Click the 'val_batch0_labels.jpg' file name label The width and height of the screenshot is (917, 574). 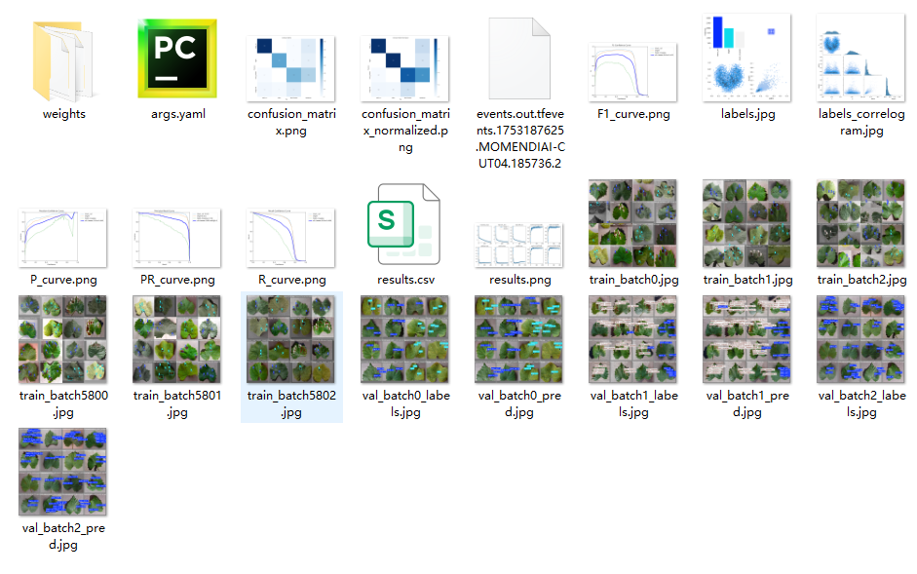(x=405, y=403)
